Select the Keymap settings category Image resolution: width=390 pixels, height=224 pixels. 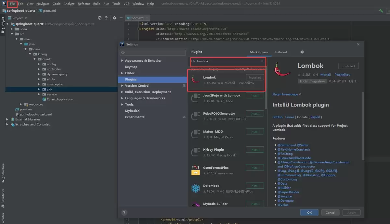131,67
